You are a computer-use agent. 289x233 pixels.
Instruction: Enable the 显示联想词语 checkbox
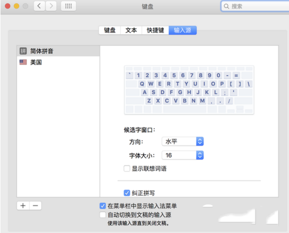coord(127,168)
